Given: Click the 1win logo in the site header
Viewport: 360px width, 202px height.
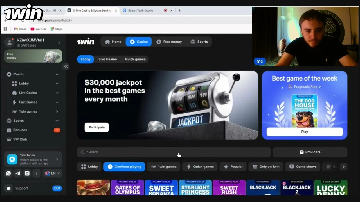Looking at the screenshot, I should click(x=86, y=42).
